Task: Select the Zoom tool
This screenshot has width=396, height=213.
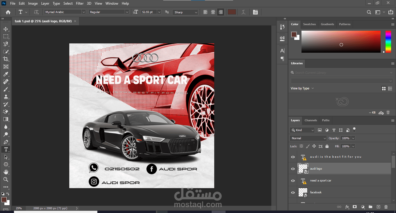Action: pos(6,179)
